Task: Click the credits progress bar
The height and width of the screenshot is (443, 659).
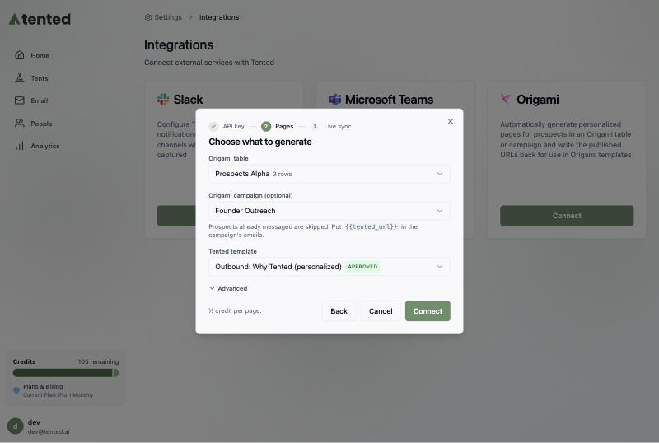Action: (x=66, y=373)
